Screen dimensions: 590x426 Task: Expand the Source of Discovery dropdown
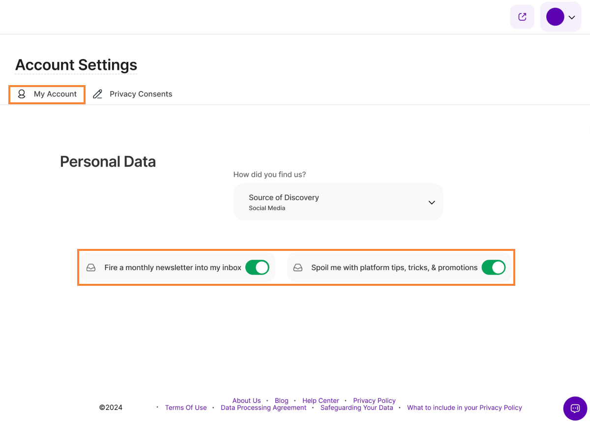pos(431,202)
